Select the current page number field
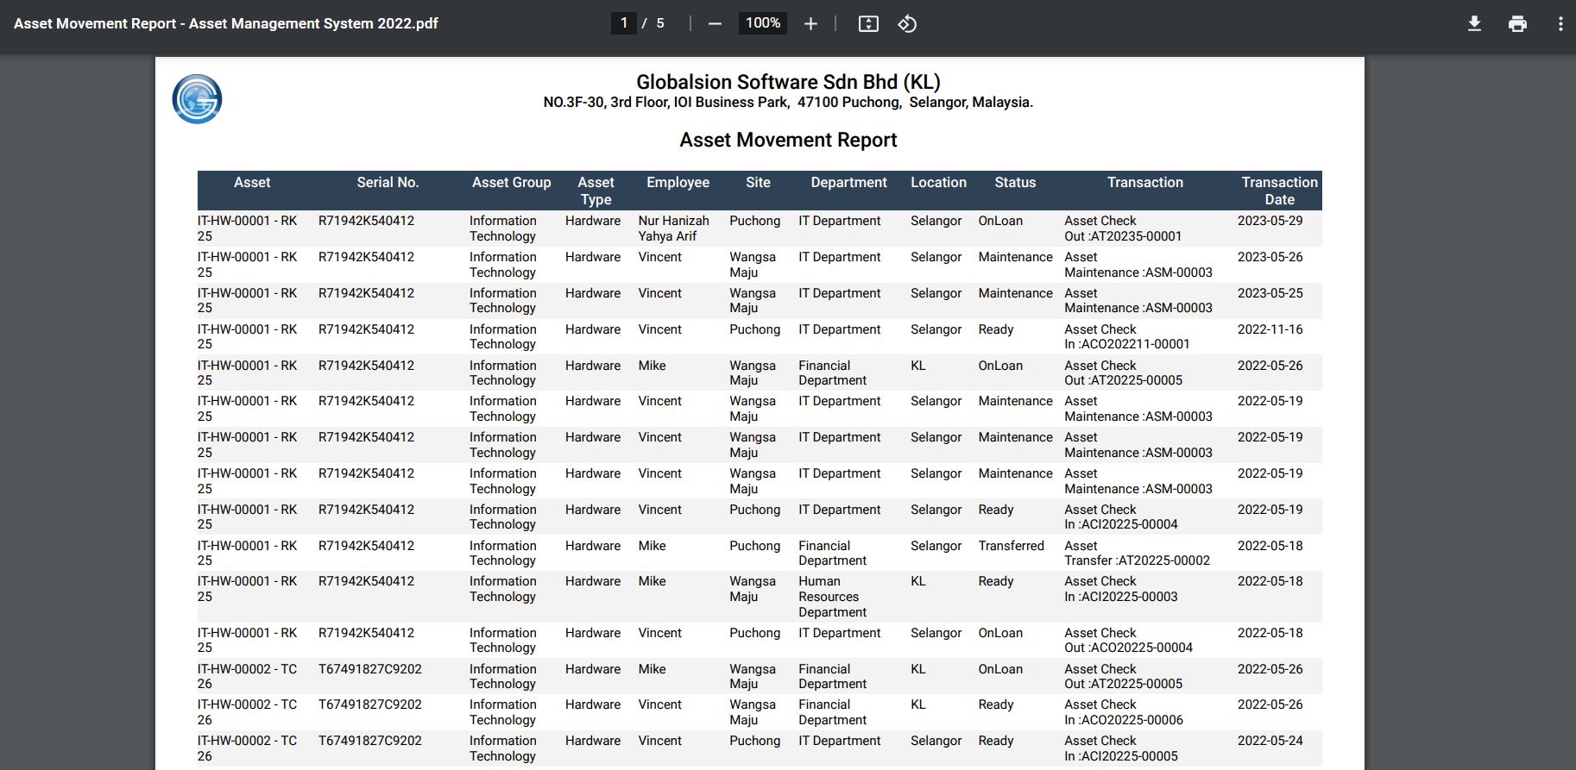This screenshot has height=770, width=1576. point(623,23)
